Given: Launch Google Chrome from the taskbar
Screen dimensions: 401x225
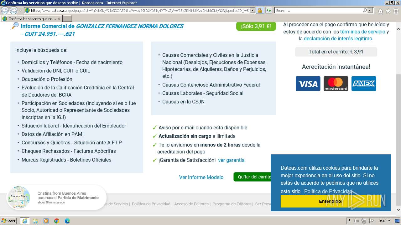Looking at the screenshot, I should [x=57, y=221].
